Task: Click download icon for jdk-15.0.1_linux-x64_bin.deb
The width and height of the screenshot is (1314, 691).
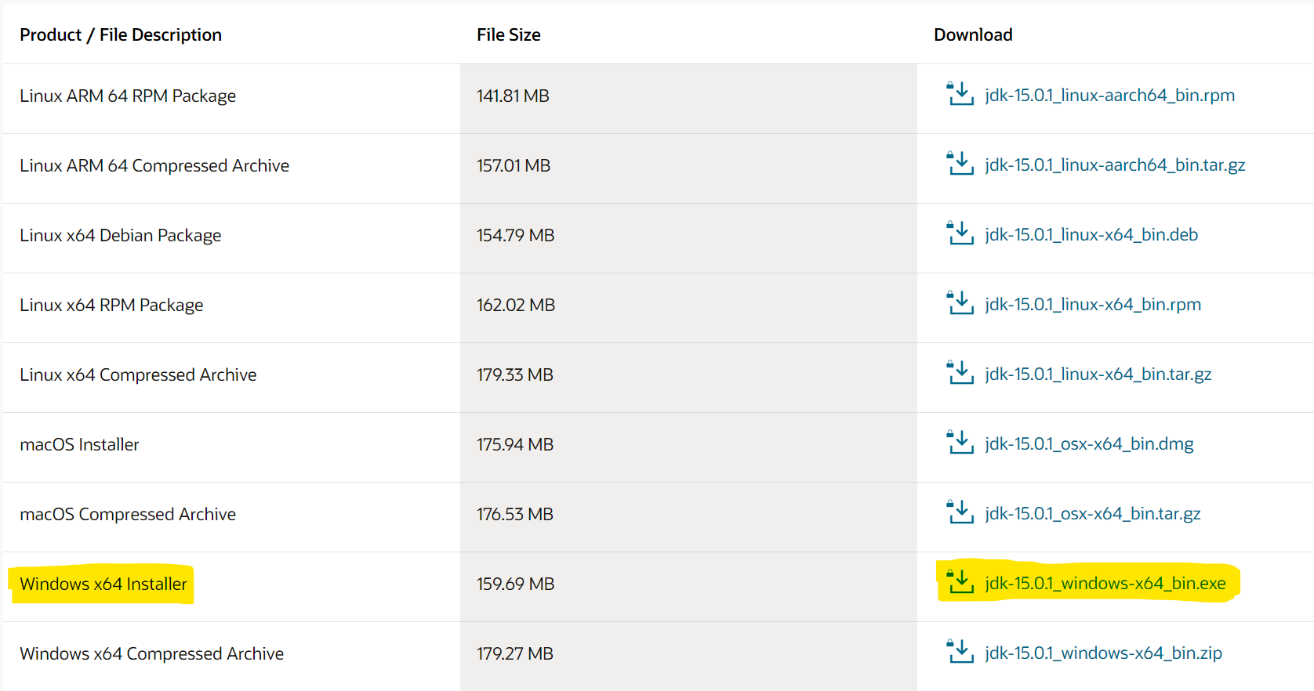Action: [960, 233]
